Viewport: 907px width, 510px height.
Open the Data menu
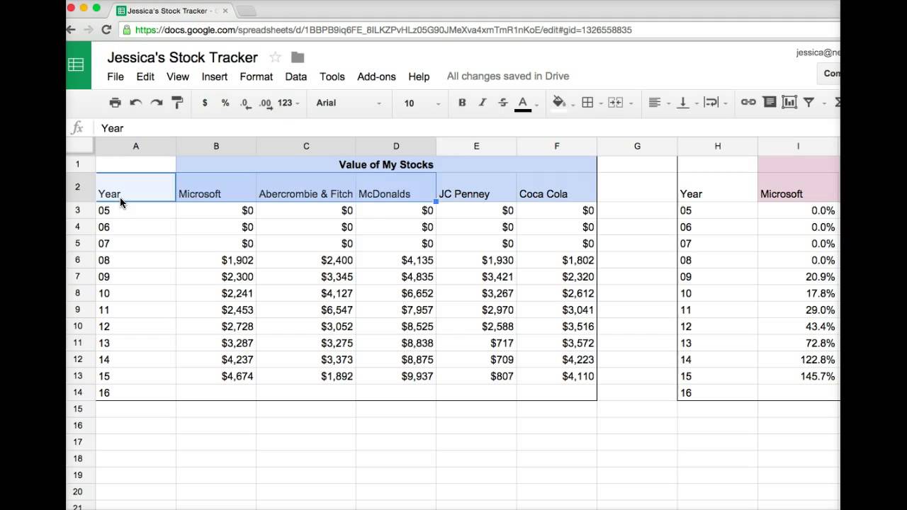(x=296, y=76)
